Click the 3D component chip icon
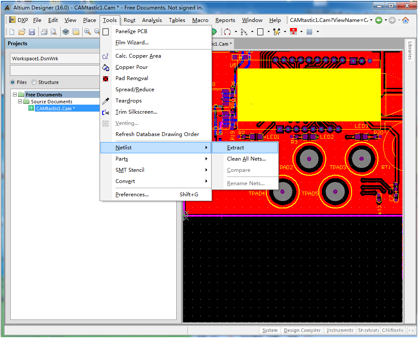Image resolution: width=418 pixels, height=338 pixels. pyautogui.click(x=66, y=32)
